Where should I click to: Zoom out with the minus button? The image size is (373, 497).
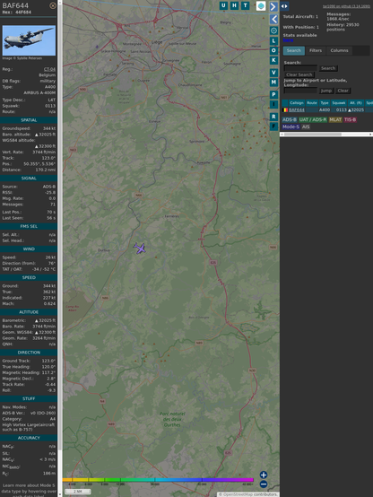(264, 484)
